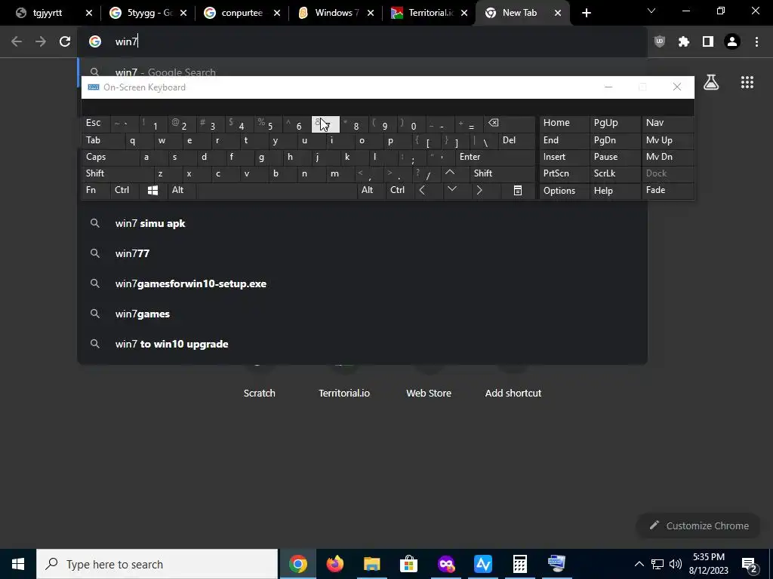
Task: Click the Windows logo key on On-Screen Keyboard
Action: (152, 190)
